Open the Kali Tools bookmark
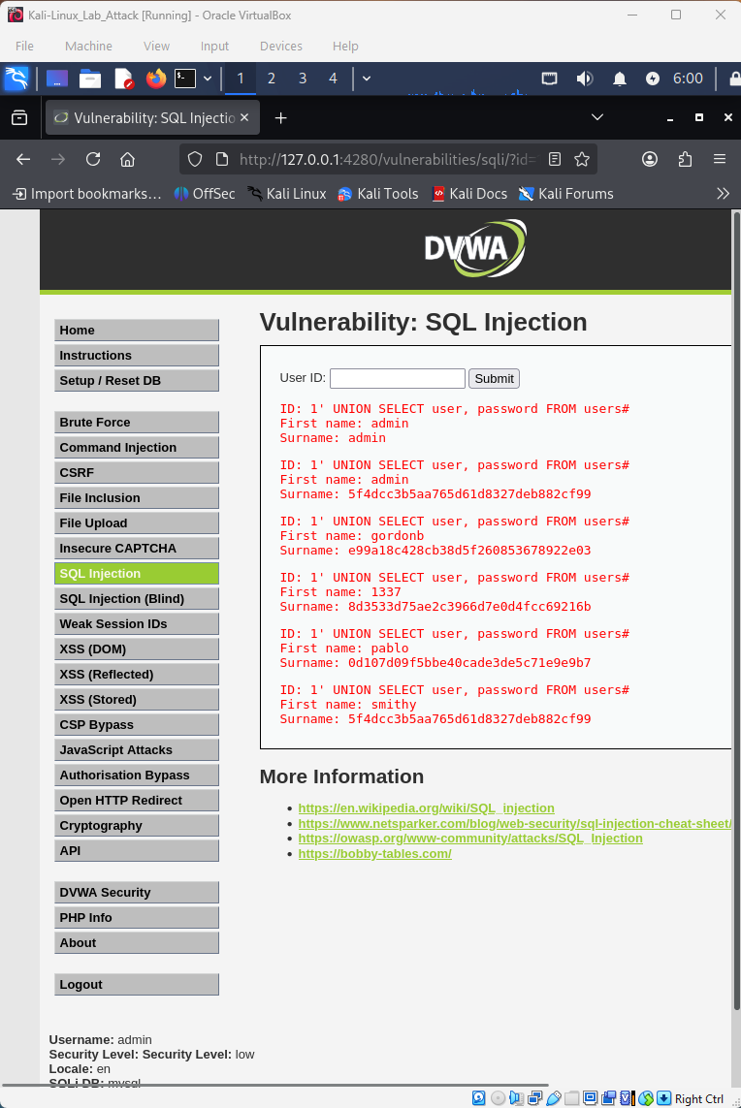The width and height of the screenshot is (741, 1108). [378, 194]
